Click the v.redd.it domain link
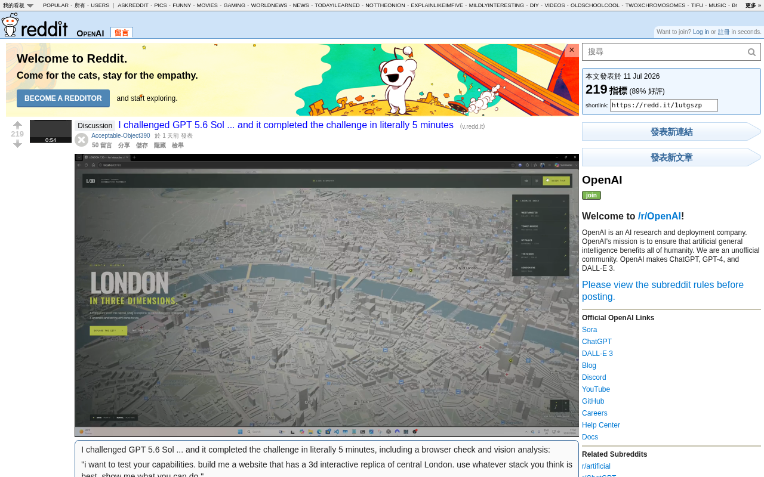 [473, 126]
